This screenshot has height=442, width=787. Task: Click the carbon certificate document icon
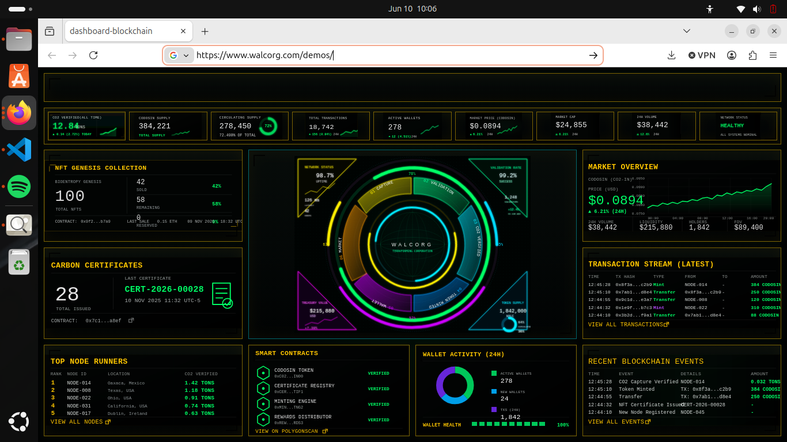[222, 295]
